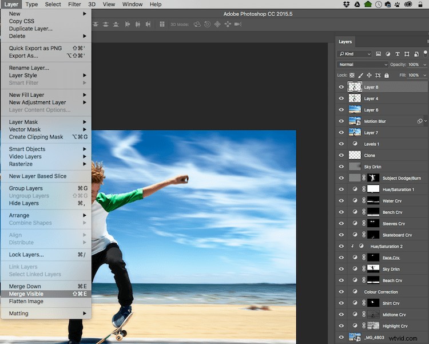Select 3D slide mode icon
Image resolution: width=429 pixels, height=344 pixels.
(x=228, y=25)
